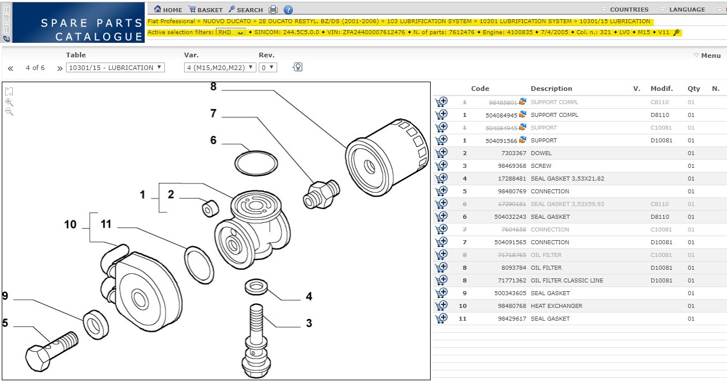727x382 pixels.
Task: Click the fit-to-window icon on diagram
Action: pos(9,91)
